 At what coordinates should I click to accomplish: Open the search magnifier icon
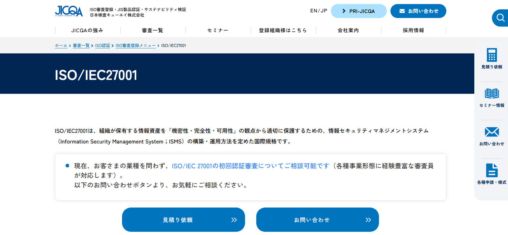click(x=501, y=18)
